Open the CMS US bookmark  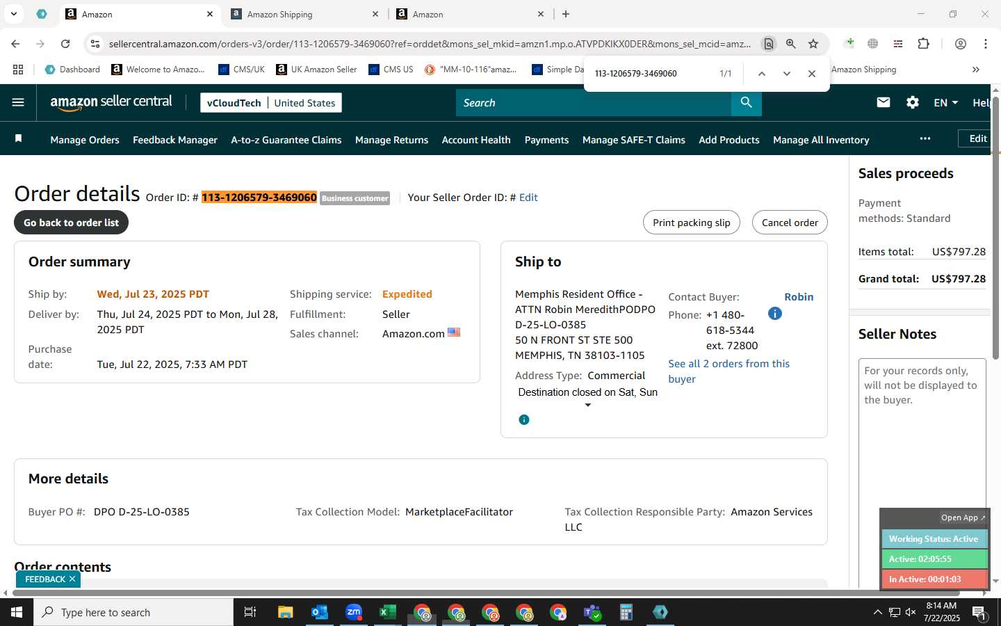pyautogui.click(x=391, y=70)
